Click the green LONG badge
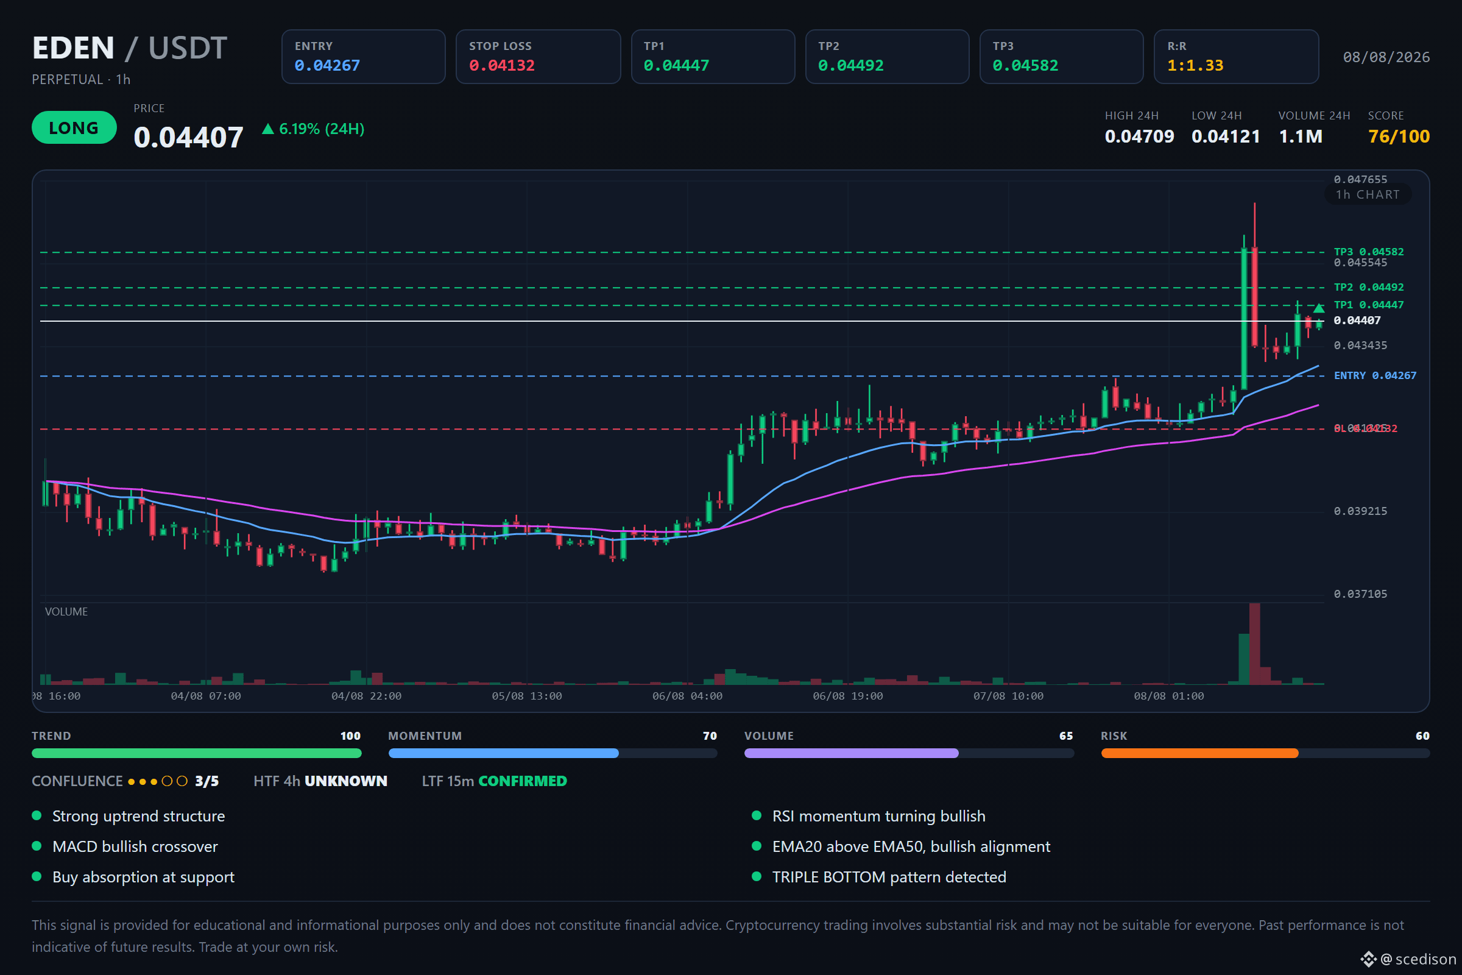The height and width of the screenshot is (975, 1462). tap(74, 127)
